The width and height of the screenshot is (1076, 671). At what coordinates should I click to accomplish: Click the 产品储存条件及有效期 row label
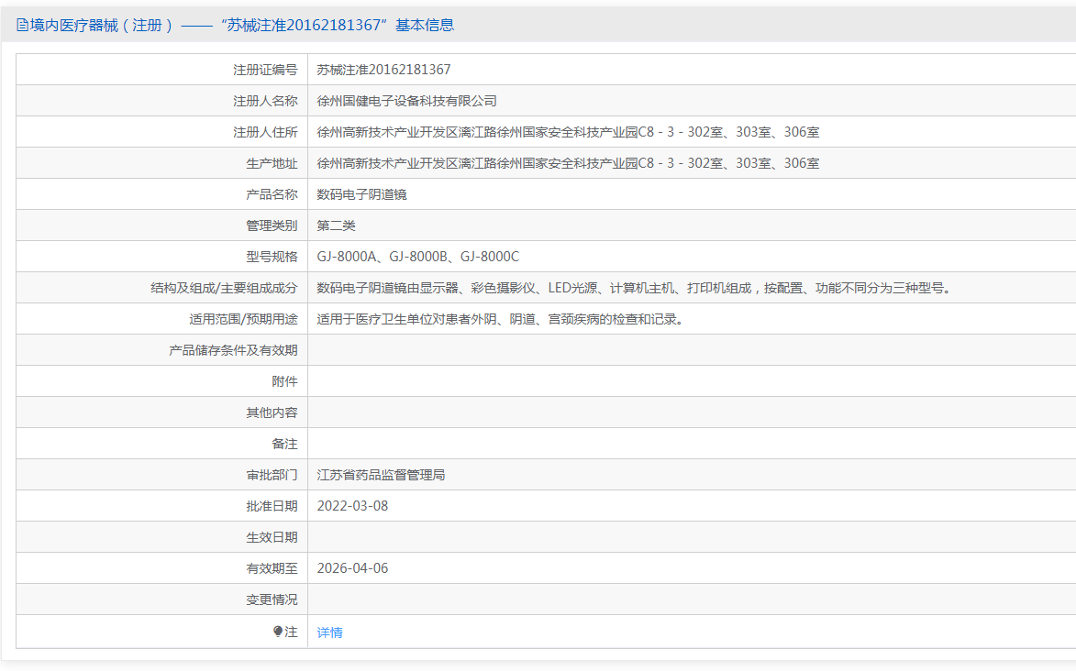(x=233, y=350)
